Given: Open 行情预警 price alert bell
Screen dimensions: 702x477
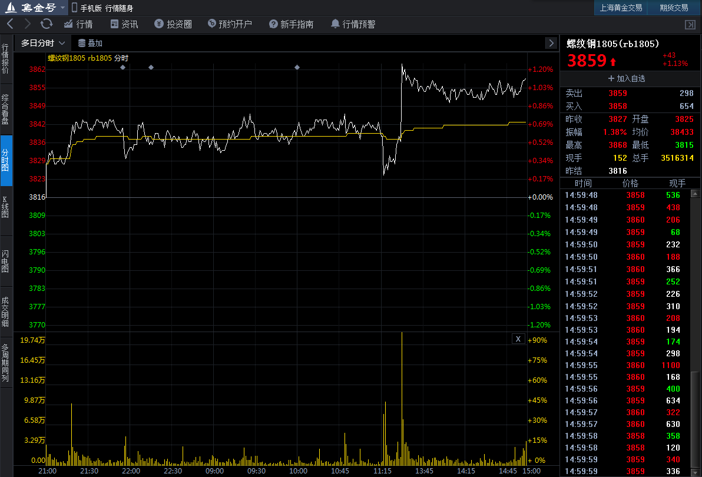Looking at the screenshot, I should pos(353,24).
